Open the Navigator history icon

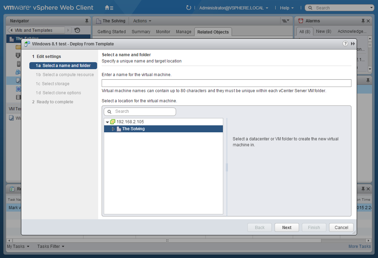pyautogui.click(x=77, y=30)
